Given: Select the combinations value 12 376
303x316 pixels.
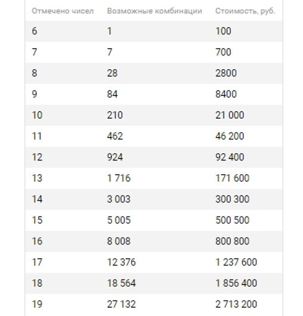Looking at the screenshot, I should coord(121,262).
